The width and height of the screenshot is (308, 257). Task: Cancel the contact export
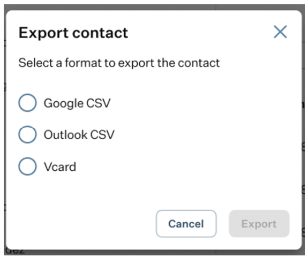click(186, 224)
